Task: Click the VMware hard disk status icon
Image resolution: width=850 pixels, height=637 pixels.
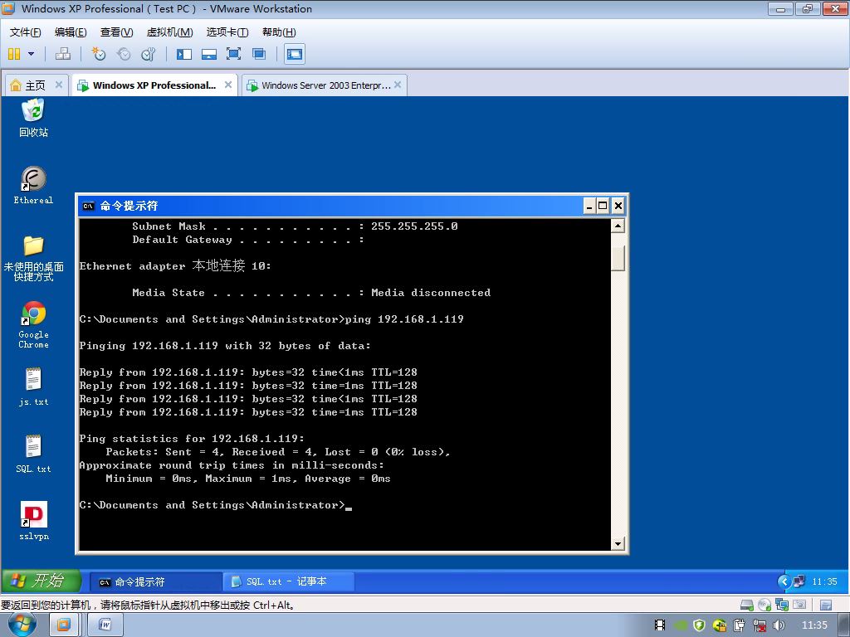Action: 747,605
